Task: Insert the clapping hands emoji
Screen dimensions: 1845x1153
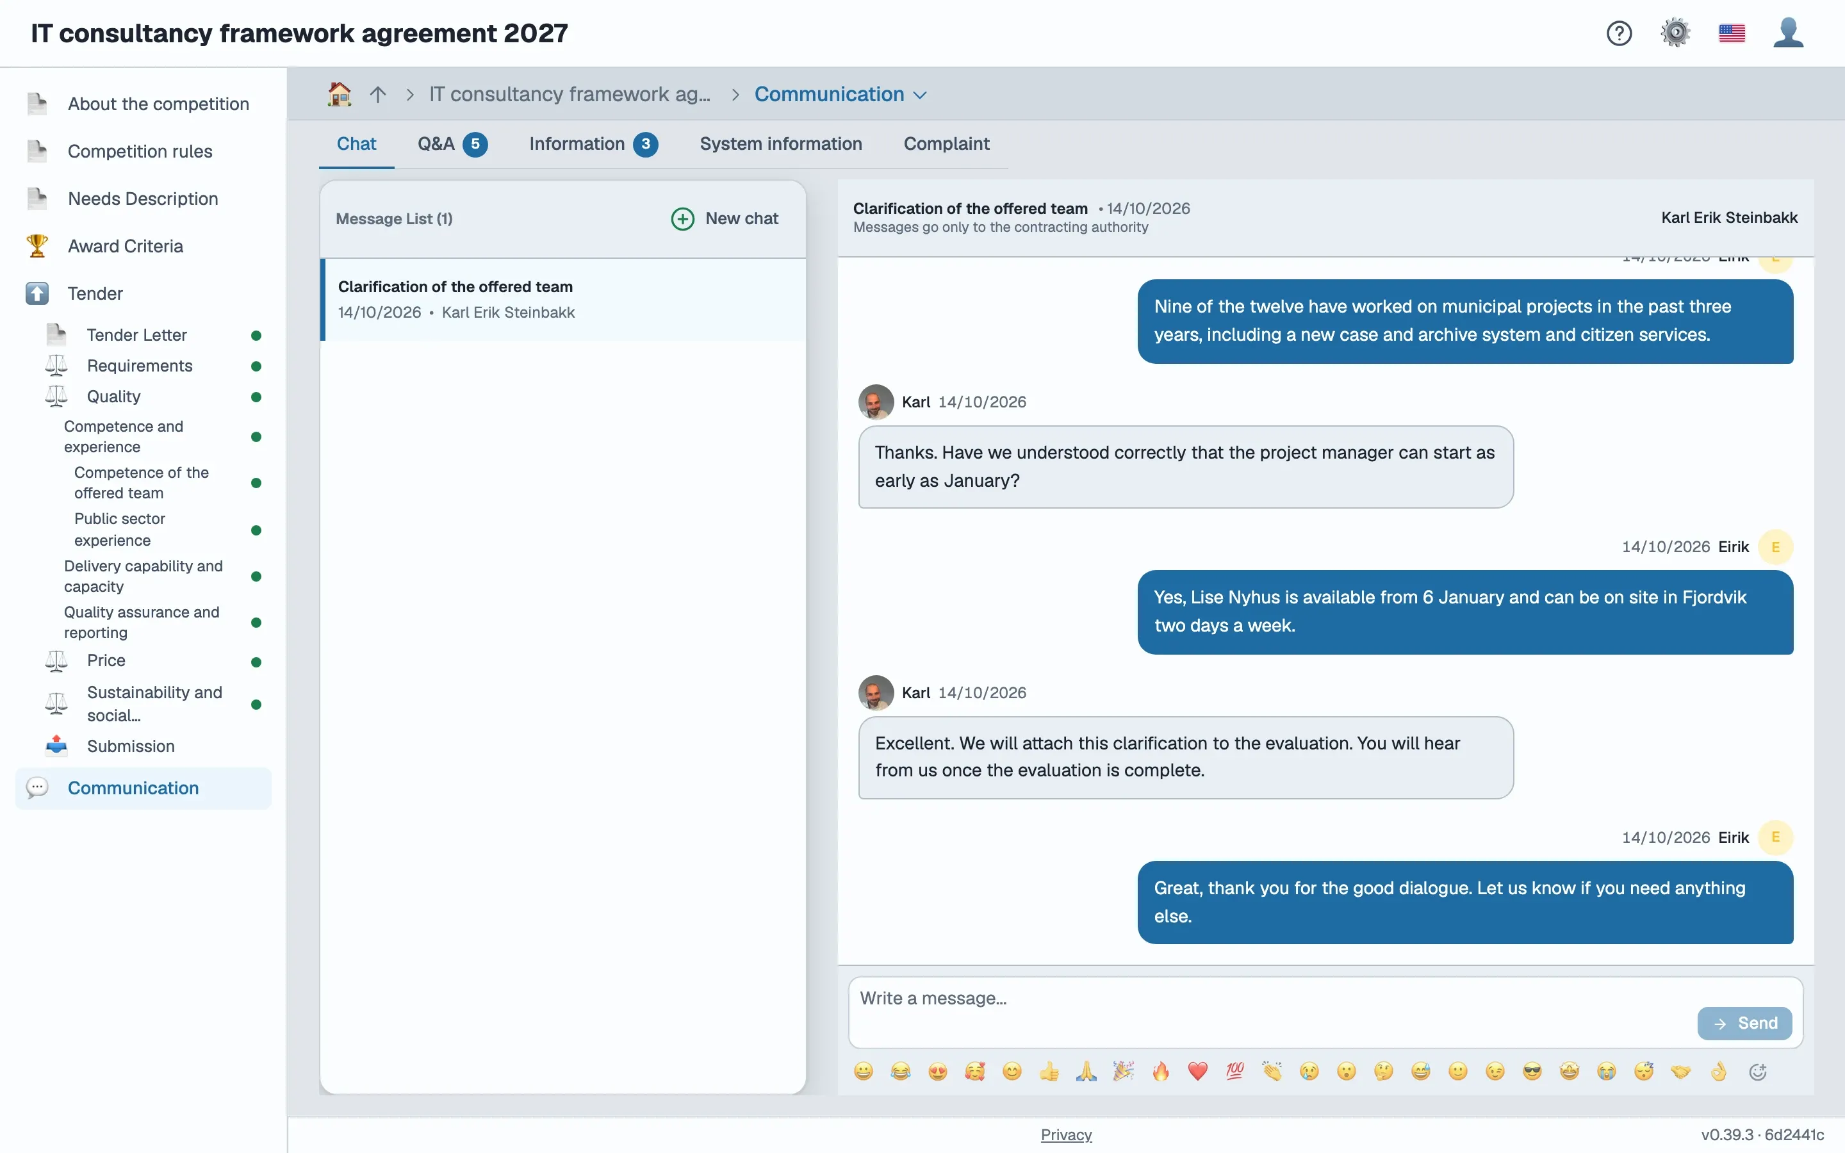Action: (1272, 1072)
